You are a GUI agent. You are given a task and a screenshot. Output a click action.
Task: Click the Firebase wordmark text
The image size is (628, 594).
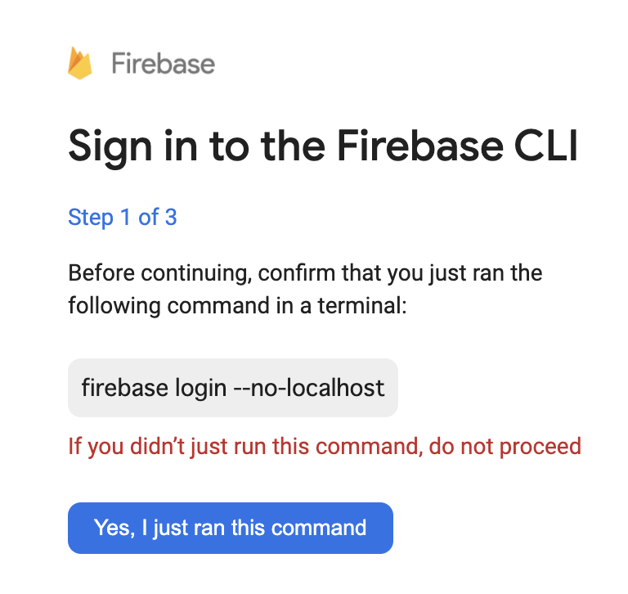click(x=163, y=64)
